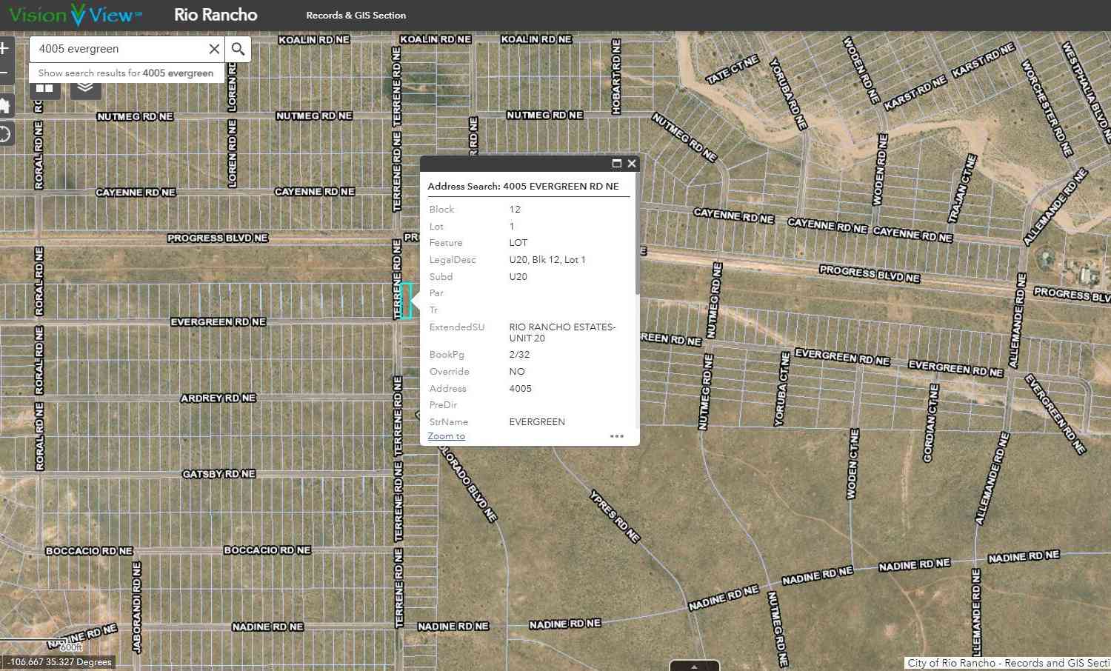Clear the search text with X
Screen dimensions: 1111x671
[x=214, y=49]
